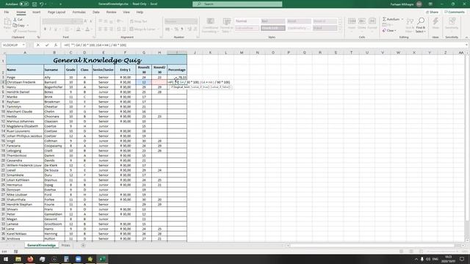470x264 pixels.
Task: Switch to the Prizes sheet tab
Action: tap(65, 245)
